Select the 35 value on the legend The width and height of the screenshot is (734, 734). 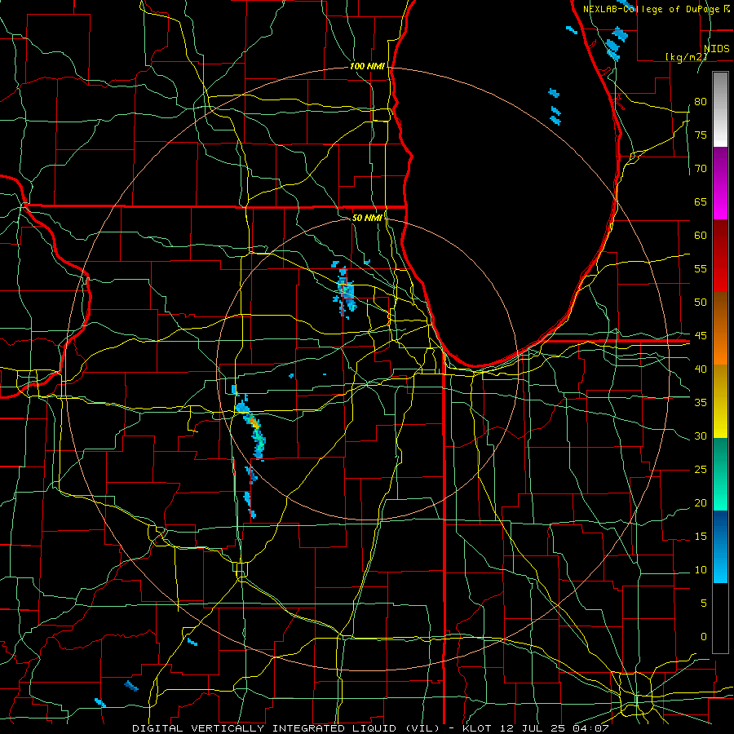point(701,403)
